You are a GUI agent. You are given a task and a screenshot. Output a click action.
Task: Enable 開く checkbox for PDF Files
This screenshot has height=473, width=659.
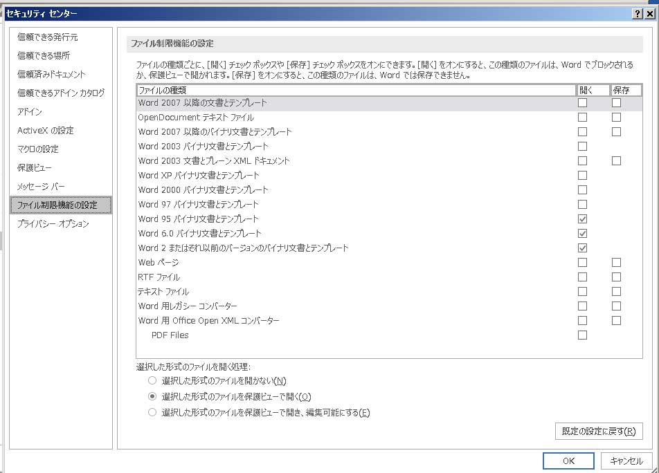pos(582,335)
